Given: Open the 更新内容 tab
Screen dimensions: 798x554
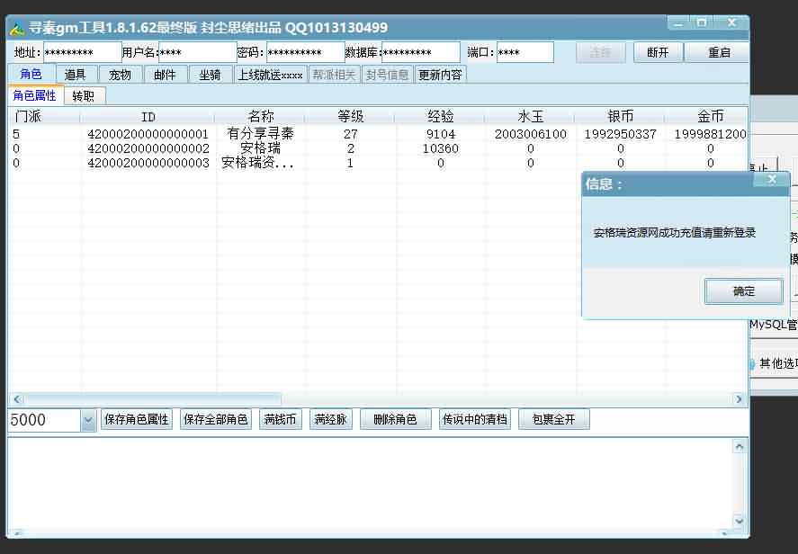Looking at the screenshot, I should [440, 75].
